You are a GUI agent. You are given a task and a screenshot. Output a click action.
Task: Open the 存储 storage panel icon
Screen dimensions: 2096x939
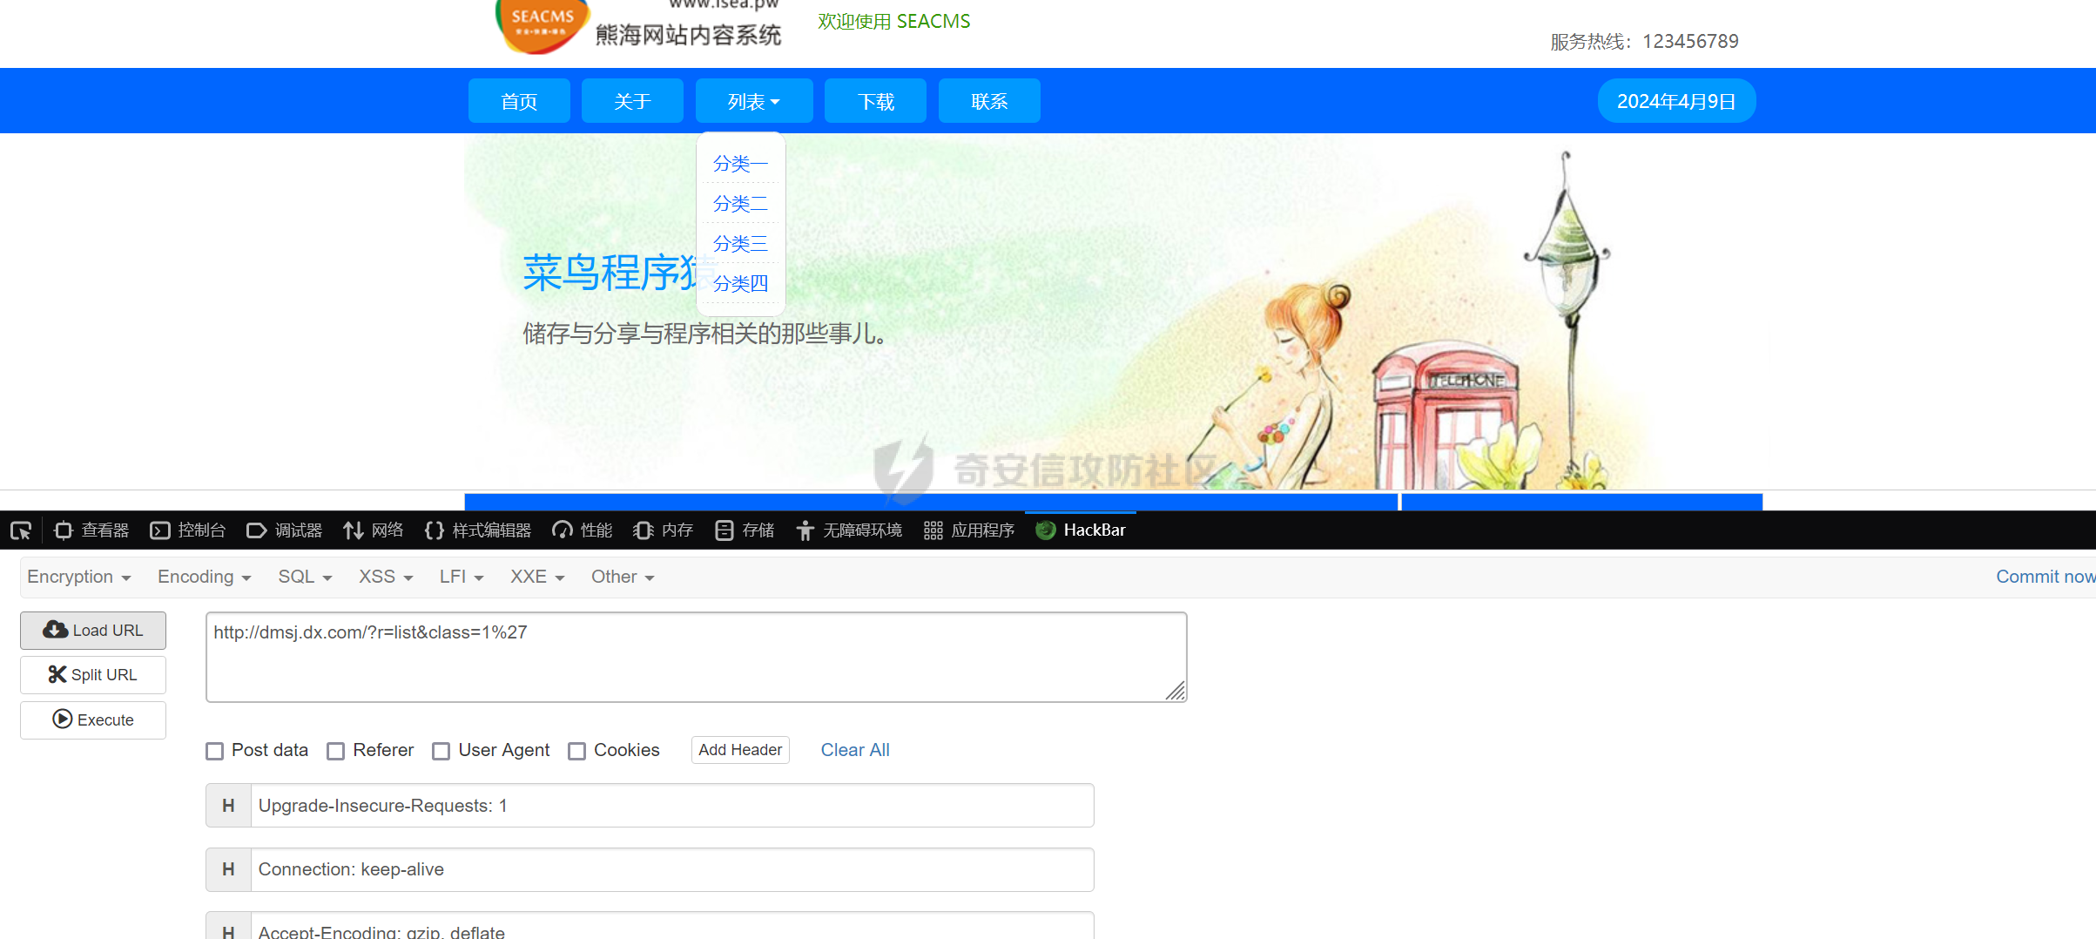pyautogui.click(x=724, y=530)
